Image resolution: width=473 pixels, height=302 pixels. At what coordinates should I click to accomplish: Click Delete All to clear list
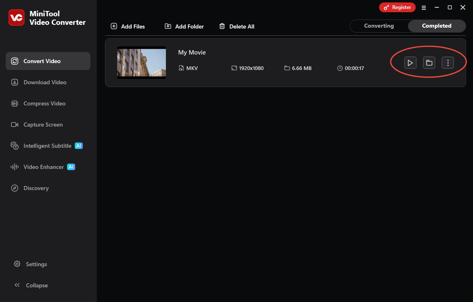coord(237,26)
